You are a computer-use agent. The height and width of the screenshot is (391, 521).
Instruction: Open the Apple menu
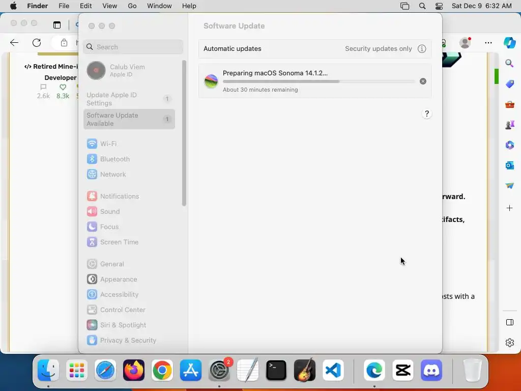(x=13, y=6)
